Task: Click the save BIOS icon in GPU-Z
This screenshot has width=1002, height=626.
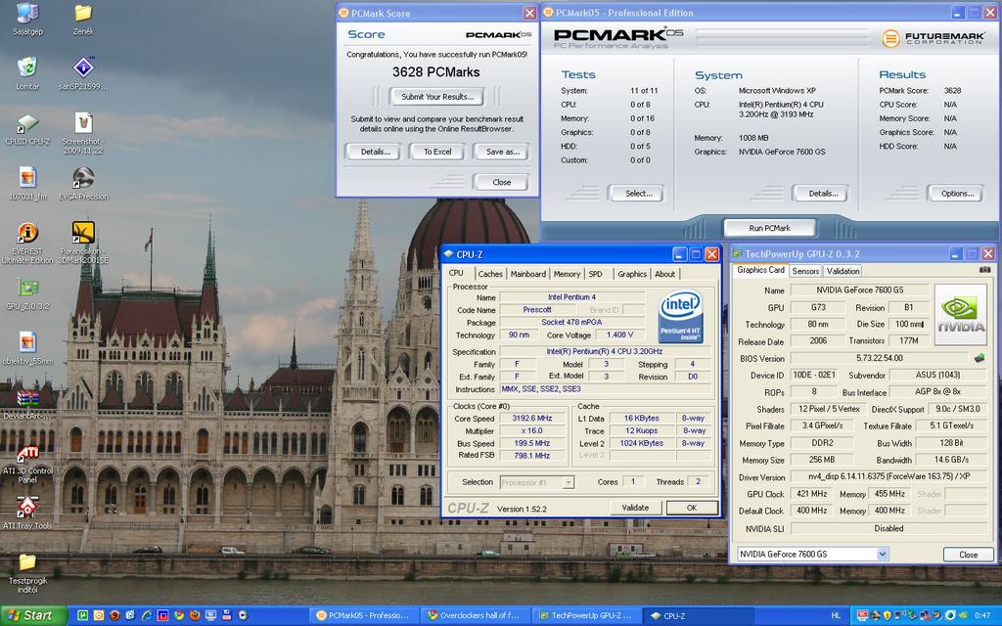Action: coord(979,358)
